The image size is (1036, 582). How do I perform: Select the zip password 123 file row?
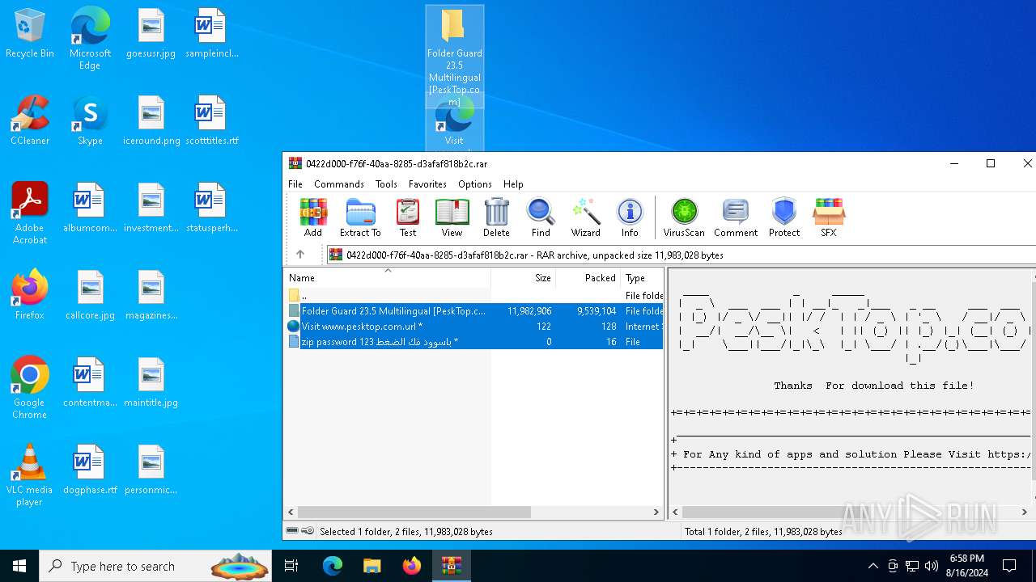[x=474, y=342]
